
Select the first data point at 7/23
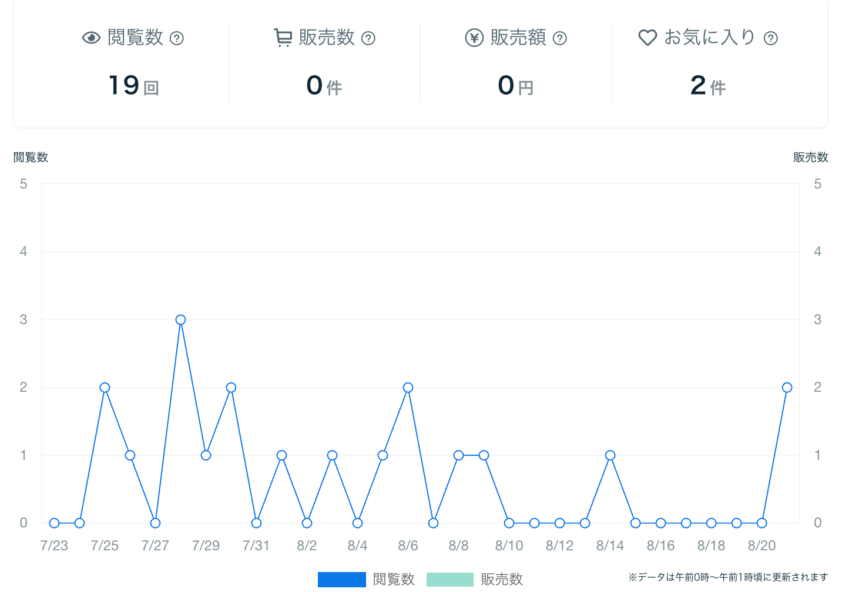point(54,523)
